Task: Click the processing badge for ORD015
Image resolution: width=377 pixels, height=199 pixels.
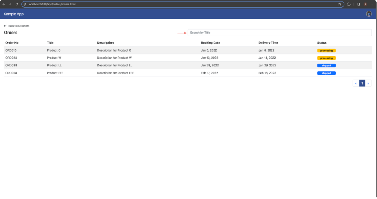Action: click(326, 50)
